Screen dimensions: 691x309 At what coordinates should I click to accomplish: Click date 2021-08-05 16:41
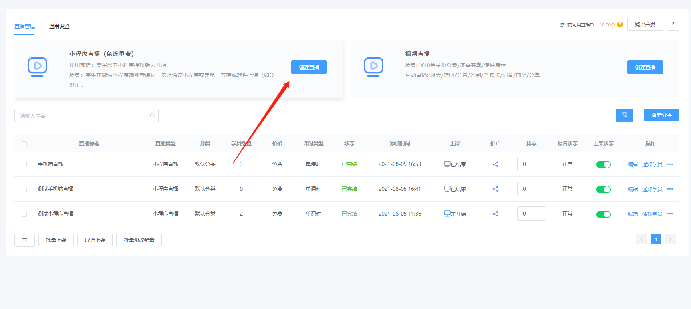[400, 189]
